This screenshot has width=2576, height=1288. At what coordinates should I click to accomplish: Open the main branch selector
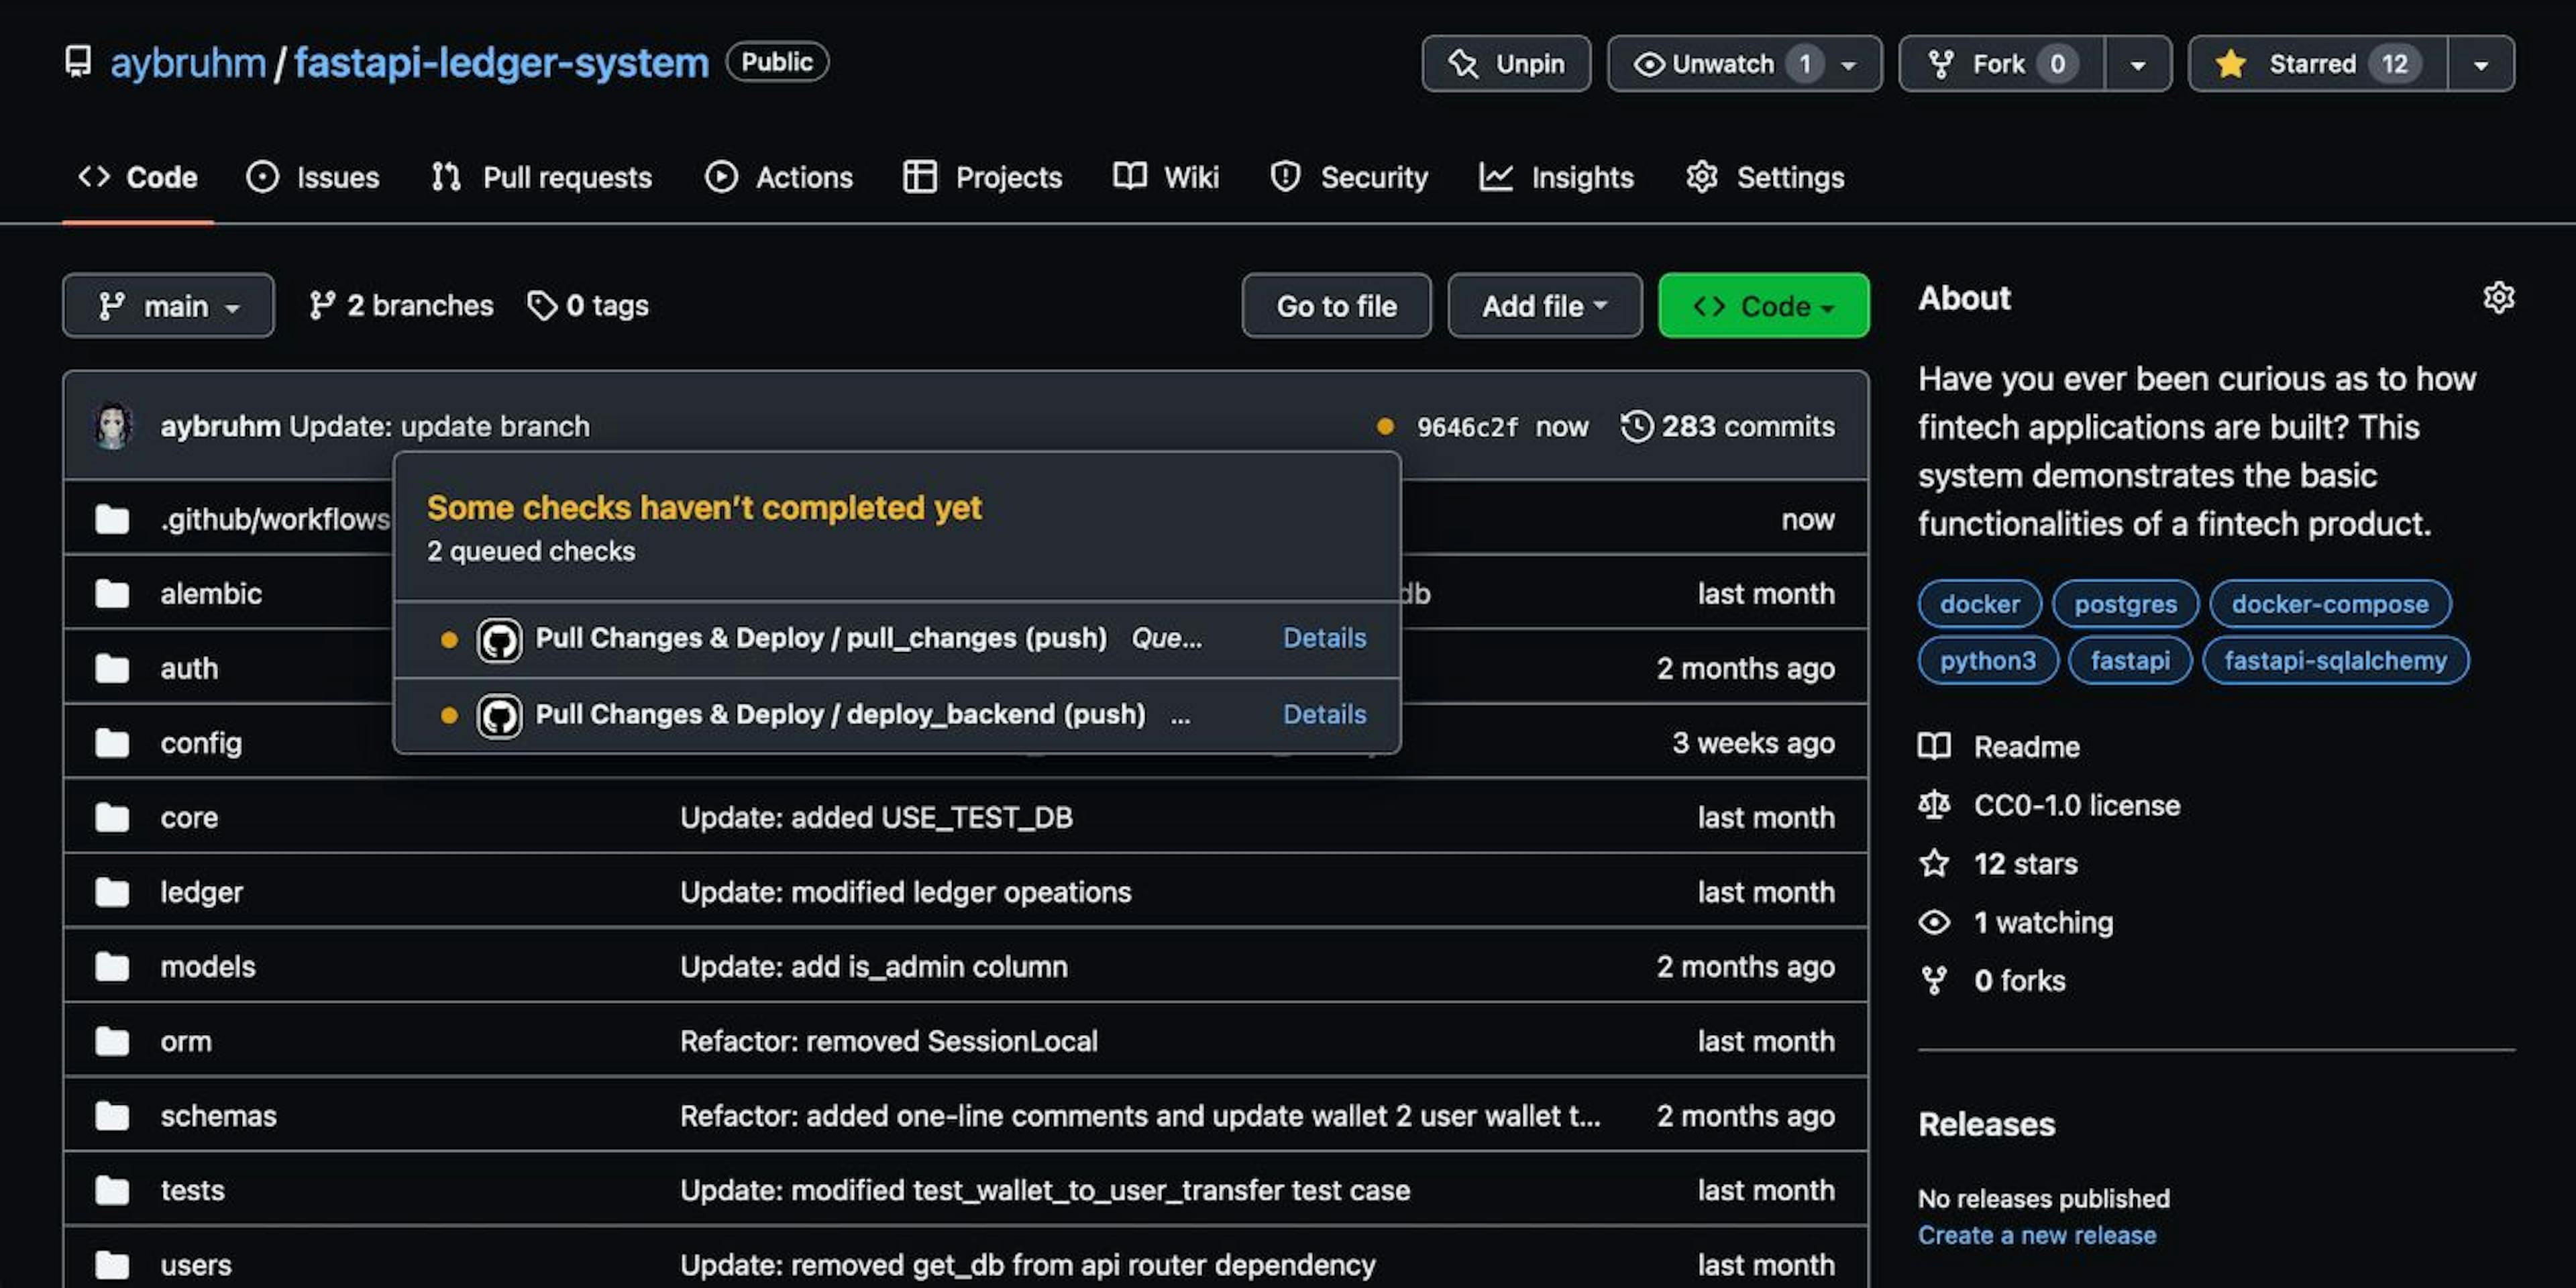(168, 306)
